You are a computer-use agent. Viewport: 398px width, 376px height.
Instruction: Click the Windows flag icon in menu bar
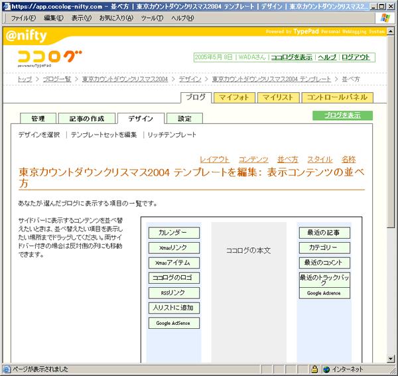pyautogui.click(x=385, y=18)
